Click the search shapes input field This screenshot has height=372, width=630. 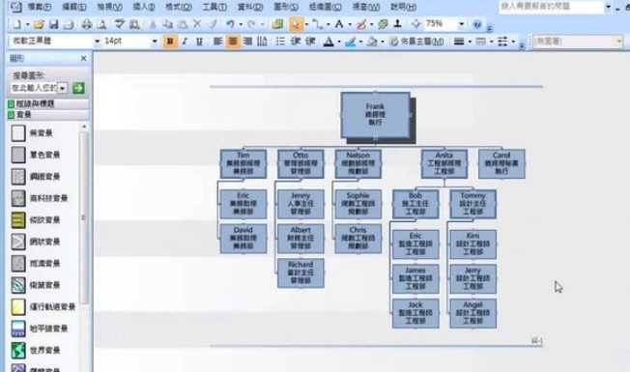(x=34, y=88)
